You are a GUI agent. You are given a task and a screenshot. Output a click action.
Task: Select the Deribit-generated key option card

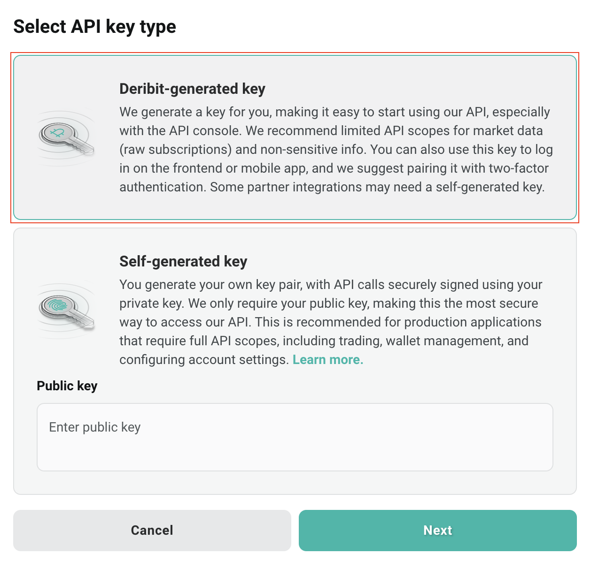[x=295, y=137]
